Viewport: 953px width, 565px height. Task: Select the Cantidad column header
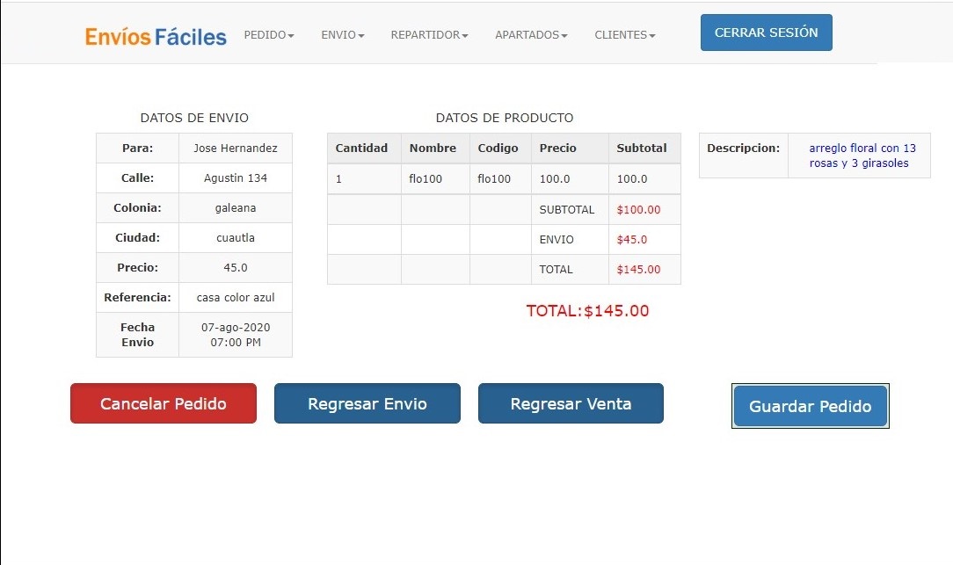(361, 148)
